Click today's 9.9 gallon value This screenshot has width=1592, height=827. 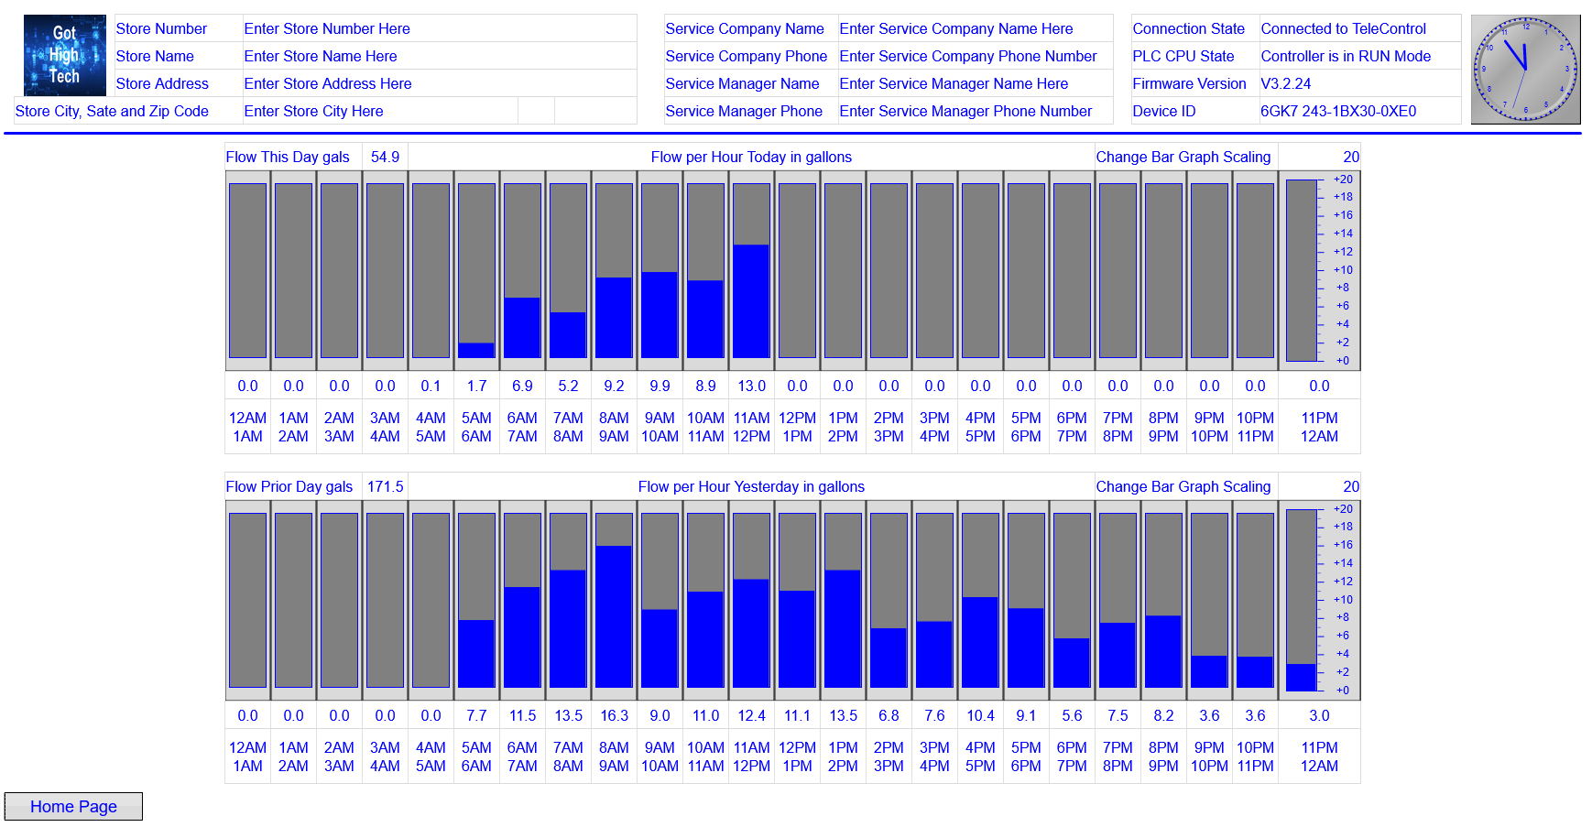pos(660,386)
